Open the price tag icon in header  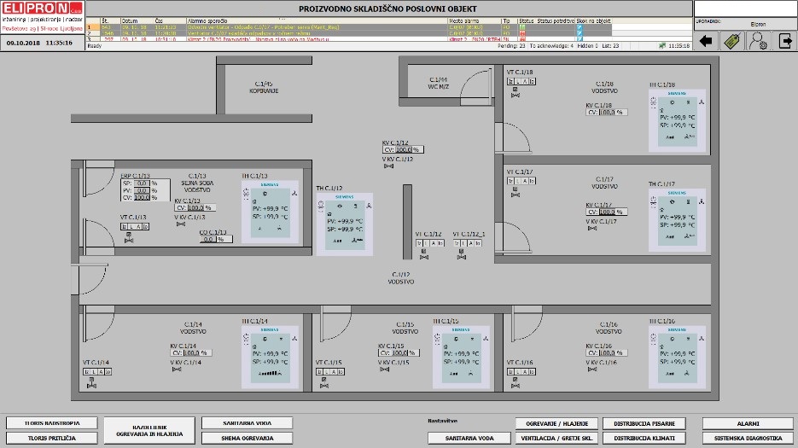(731, 40)
